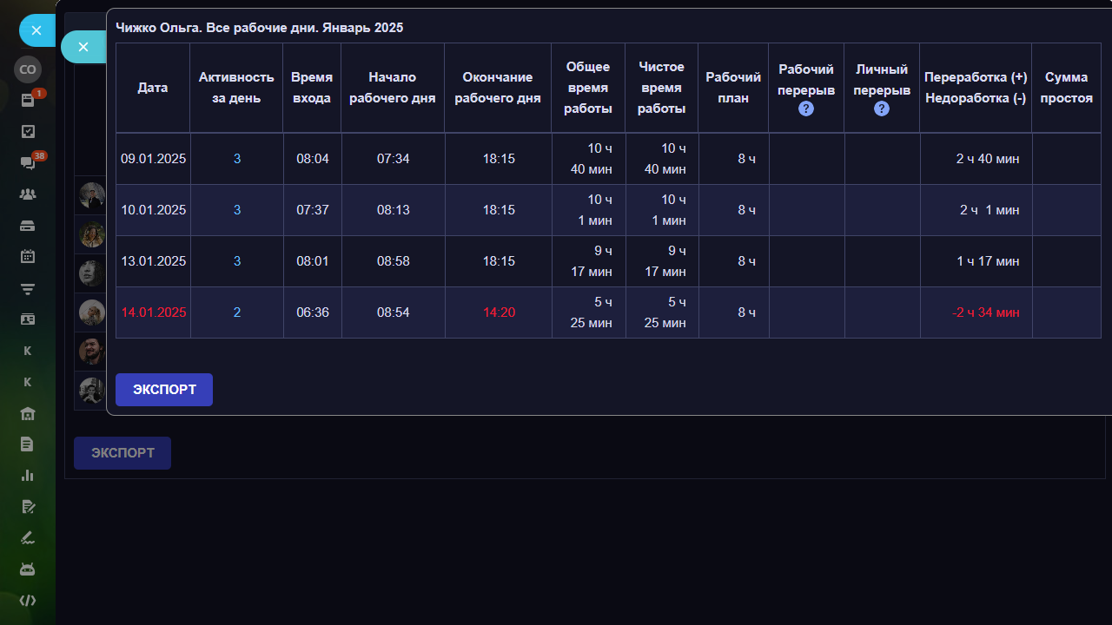Click the Чистое время работы column header
1112x625 pixels.
[x=662, y=88]
